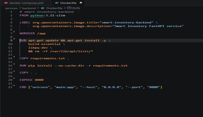This screenshot has width=203, height=117.
Task: Click the FROM keyword on line 2
Action: [24, 16]
